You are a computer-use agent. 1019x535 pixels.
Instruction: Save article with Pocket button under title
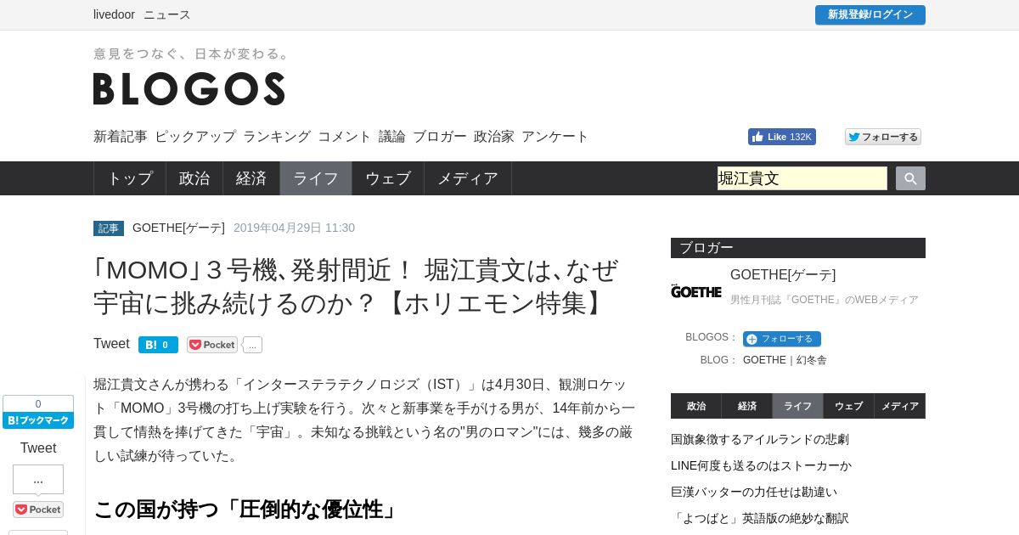[x=212, y=345]
